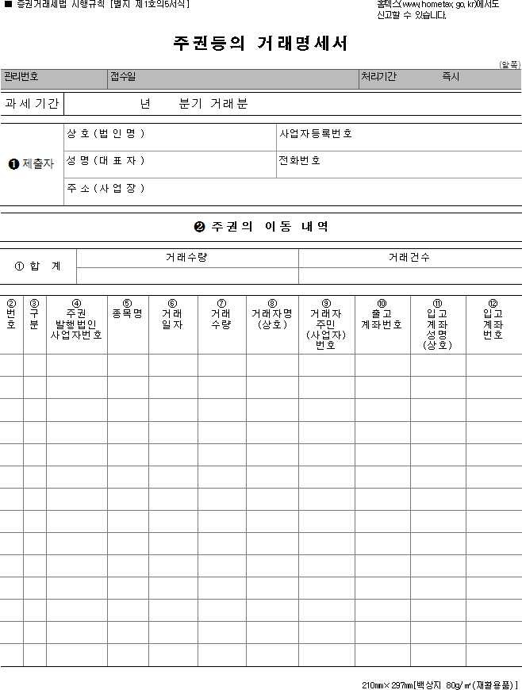This screenshot has height=690, width=522.
Task: Select the 접수일 field
Action: tap(232, 79)
